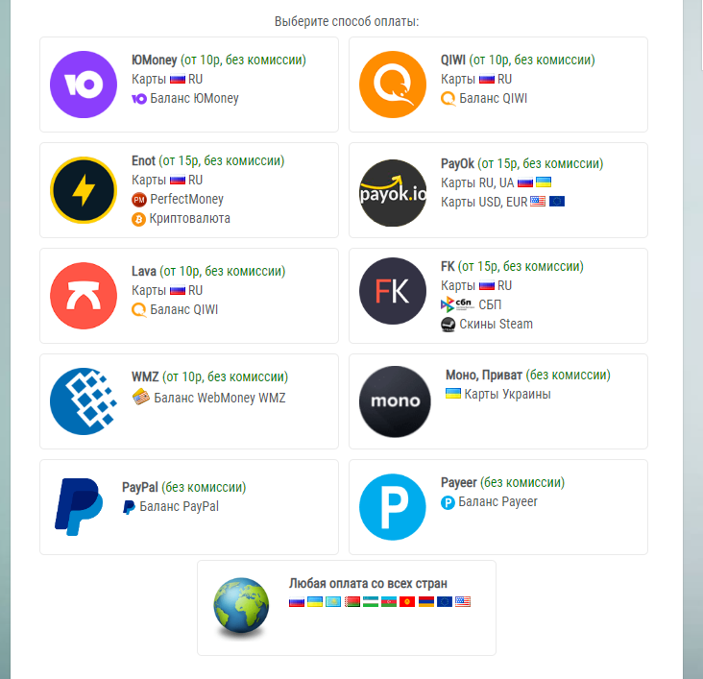The width and height of the screenshot is (703, 679).
Task: Click the black mono logo
Action: coord(395,401)
